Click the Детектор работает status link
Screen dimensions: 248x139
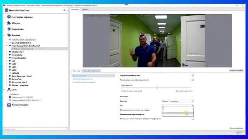pos(236,128)
